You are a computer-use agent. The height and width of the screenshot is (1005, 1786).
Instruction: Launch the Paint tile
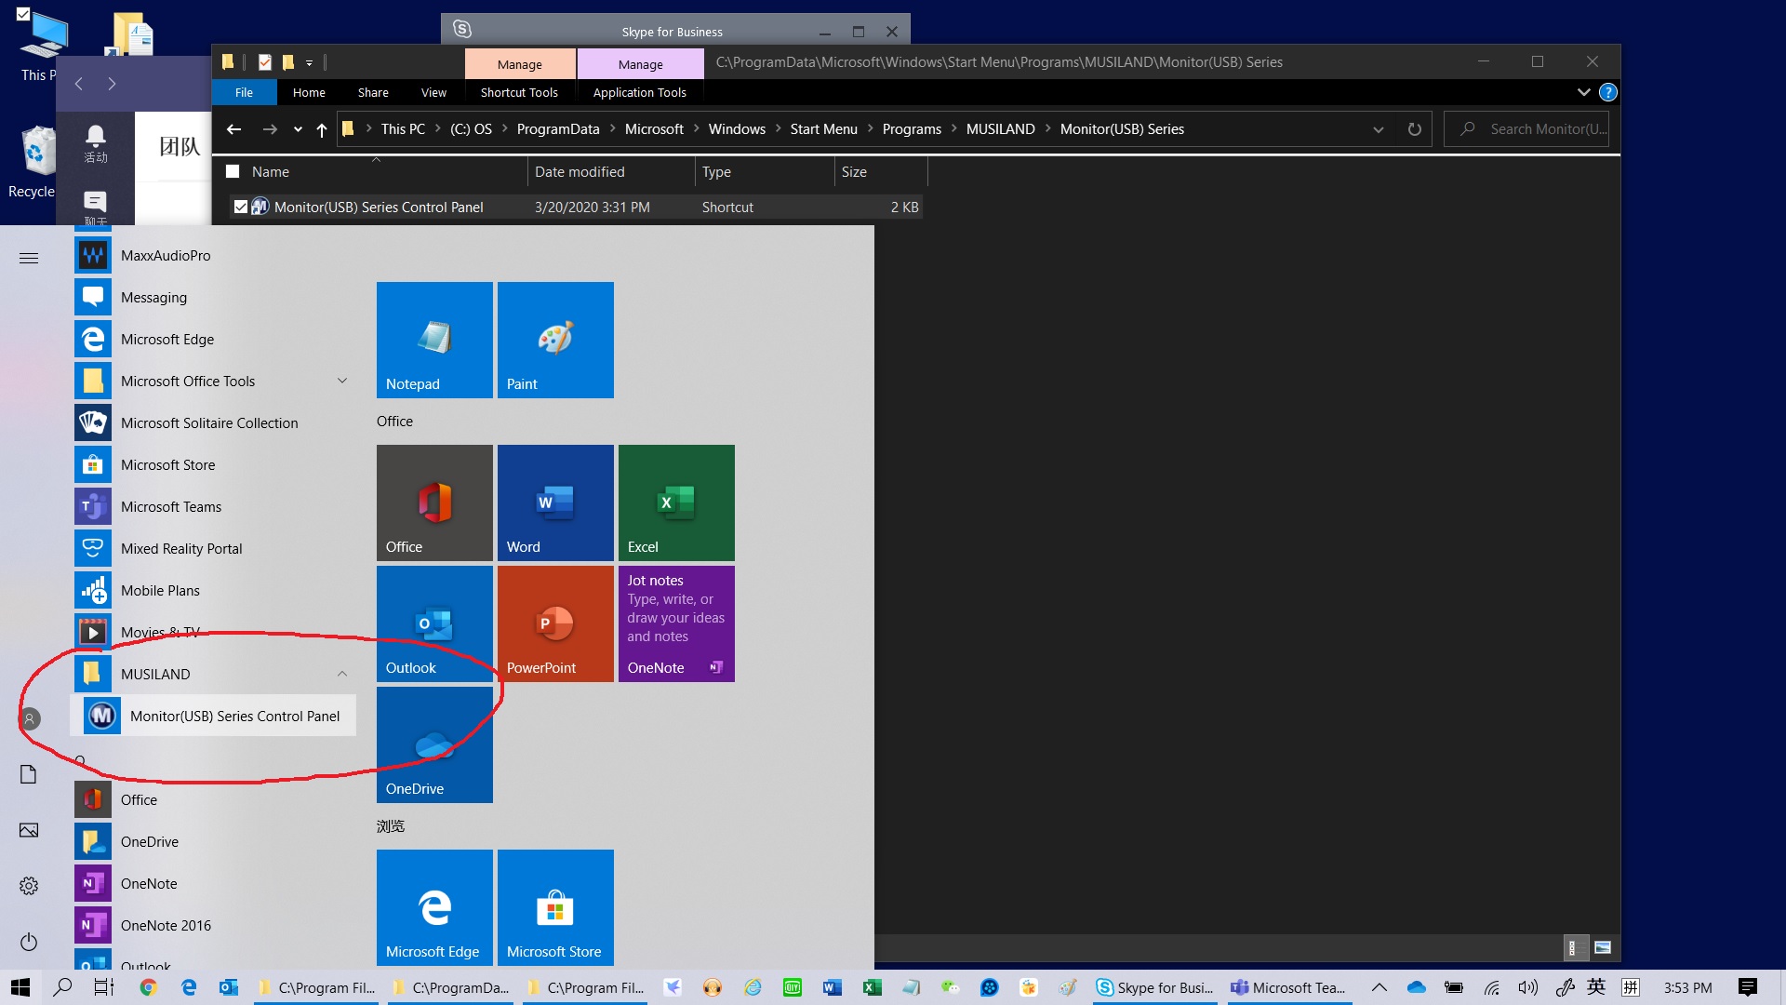pyautogui.click(x=555, y=340)
